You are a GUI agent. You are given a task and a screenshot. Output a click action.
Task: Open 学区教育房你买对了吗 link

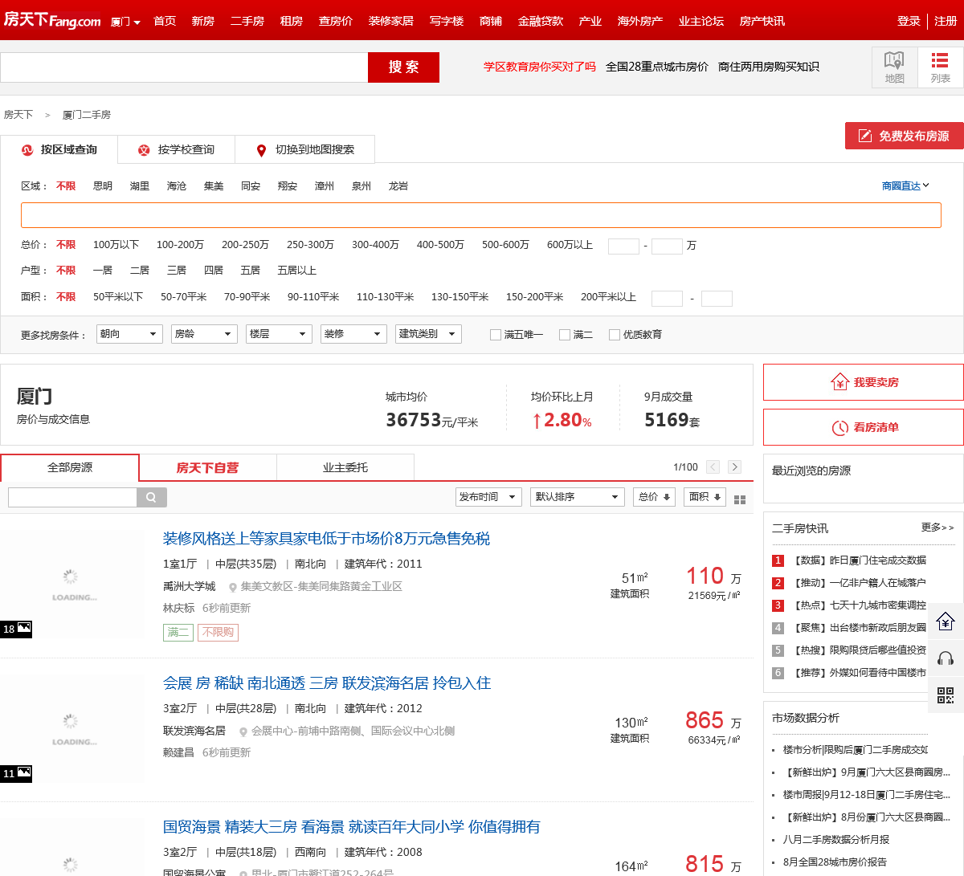540,67
